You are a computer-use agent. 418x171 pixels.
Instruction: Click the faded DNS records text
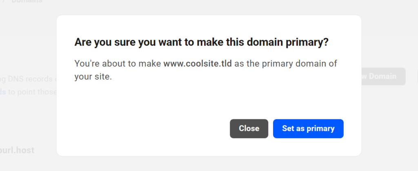click(x=30, y=79)
